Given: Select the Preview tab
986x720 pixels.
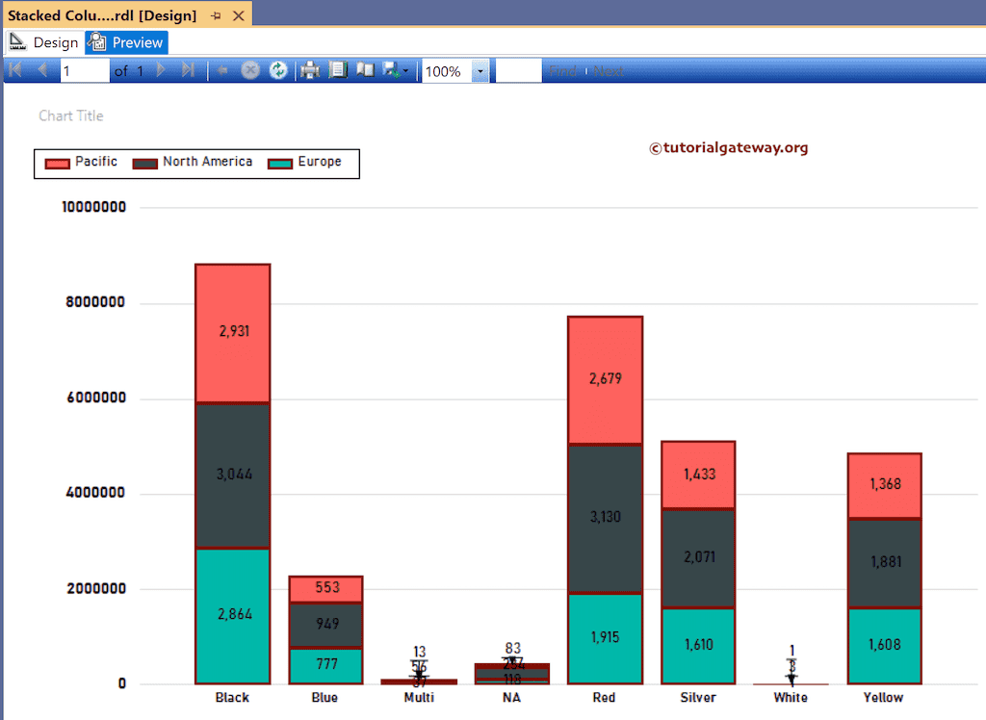Looking at the screenshot, I should [x=126, y=42].
